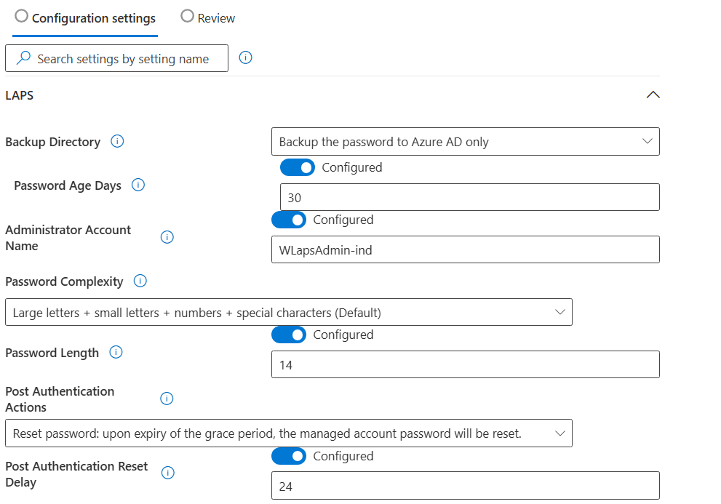Collapse the LAPS settings section
This screenshot has width=721, height=504.
[653, 95]
